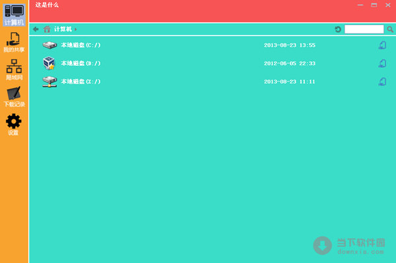Image resolution: width=396 pixels, height=263 pixels.
Task: Select the 本地磁盘 (Z:/) label
Action: point(81,82)
